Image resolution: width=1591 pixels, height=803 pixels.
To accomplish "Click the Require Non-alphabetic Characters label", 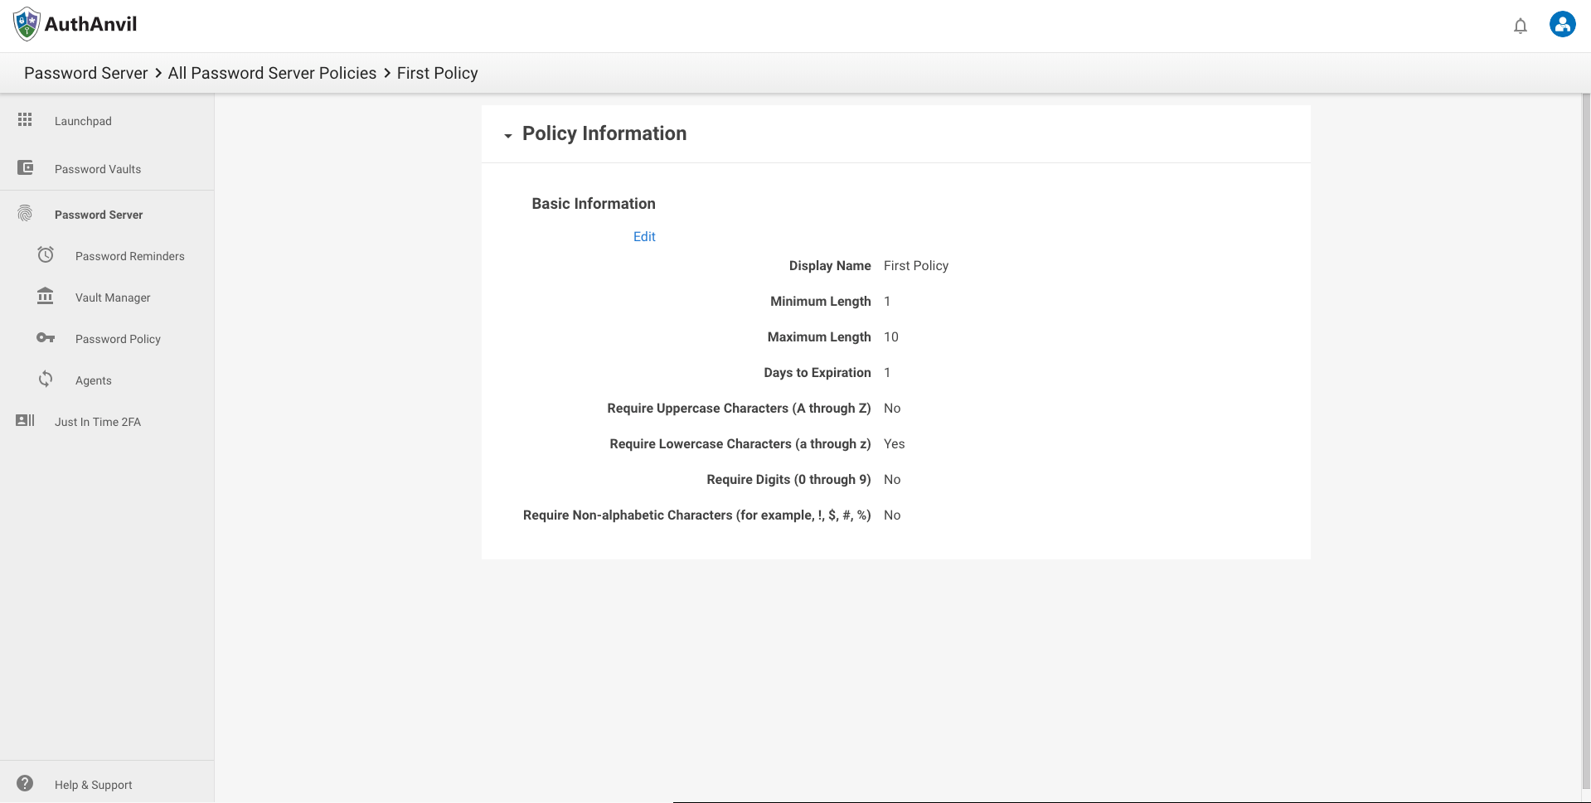I will (696, 515).
